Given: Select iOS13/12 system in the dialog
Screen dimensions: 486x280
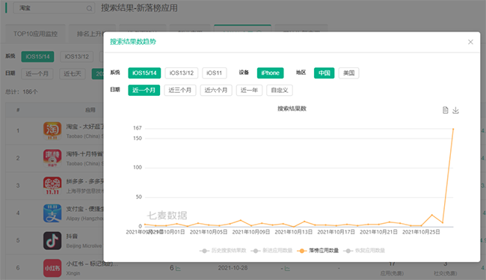Looking at the screenshot, I should [182, 73].
